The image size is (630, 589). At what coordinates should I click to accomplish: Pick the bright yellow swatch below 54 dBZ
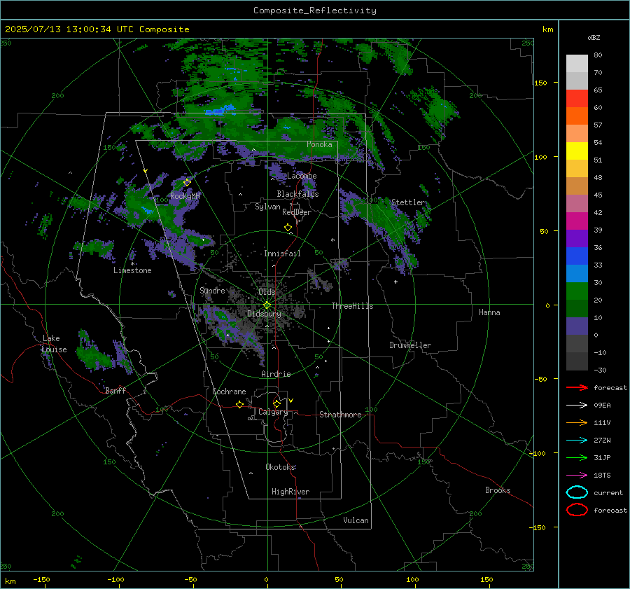point(577,151)
